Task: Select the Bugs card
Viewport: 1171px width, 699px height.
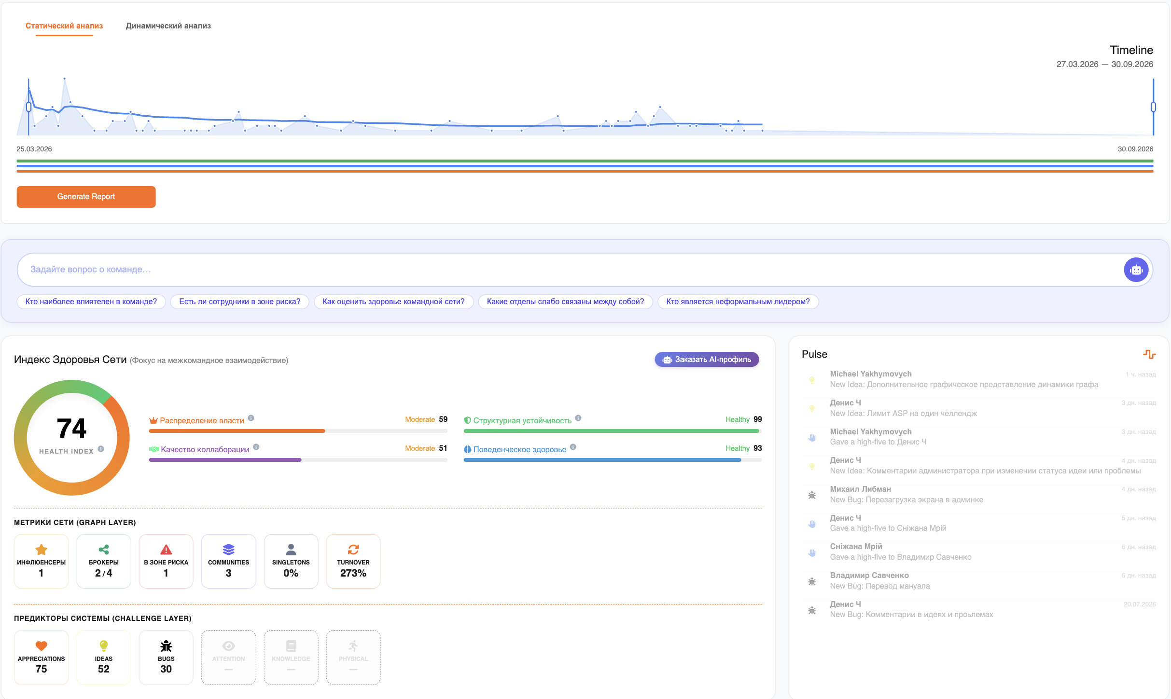Action: [166, 658]
